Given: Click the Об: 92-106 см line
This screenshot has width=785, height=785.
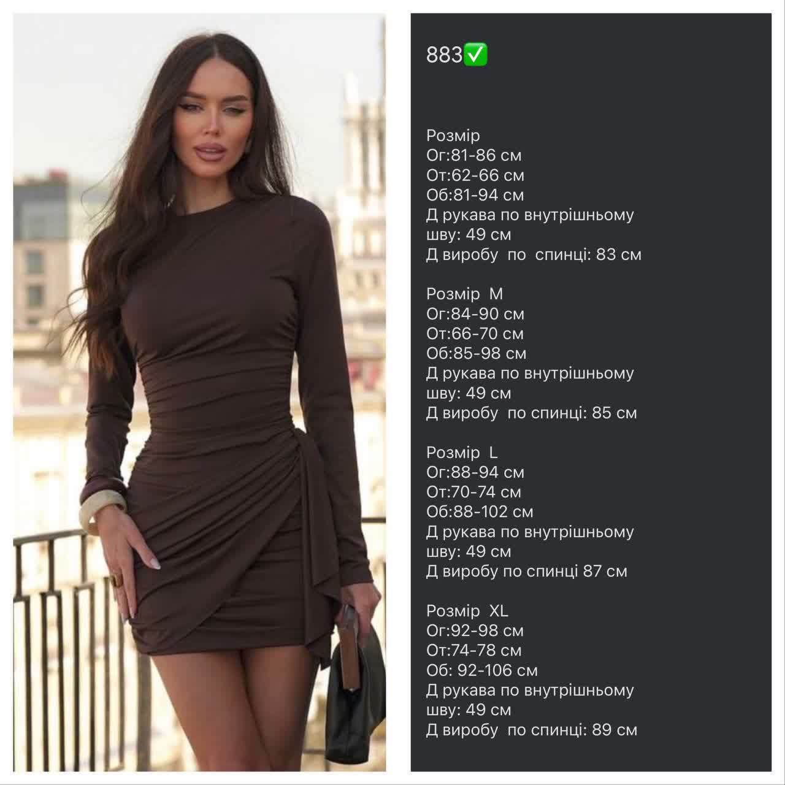Looking at the screenshot, I should [x=482, y=670].
